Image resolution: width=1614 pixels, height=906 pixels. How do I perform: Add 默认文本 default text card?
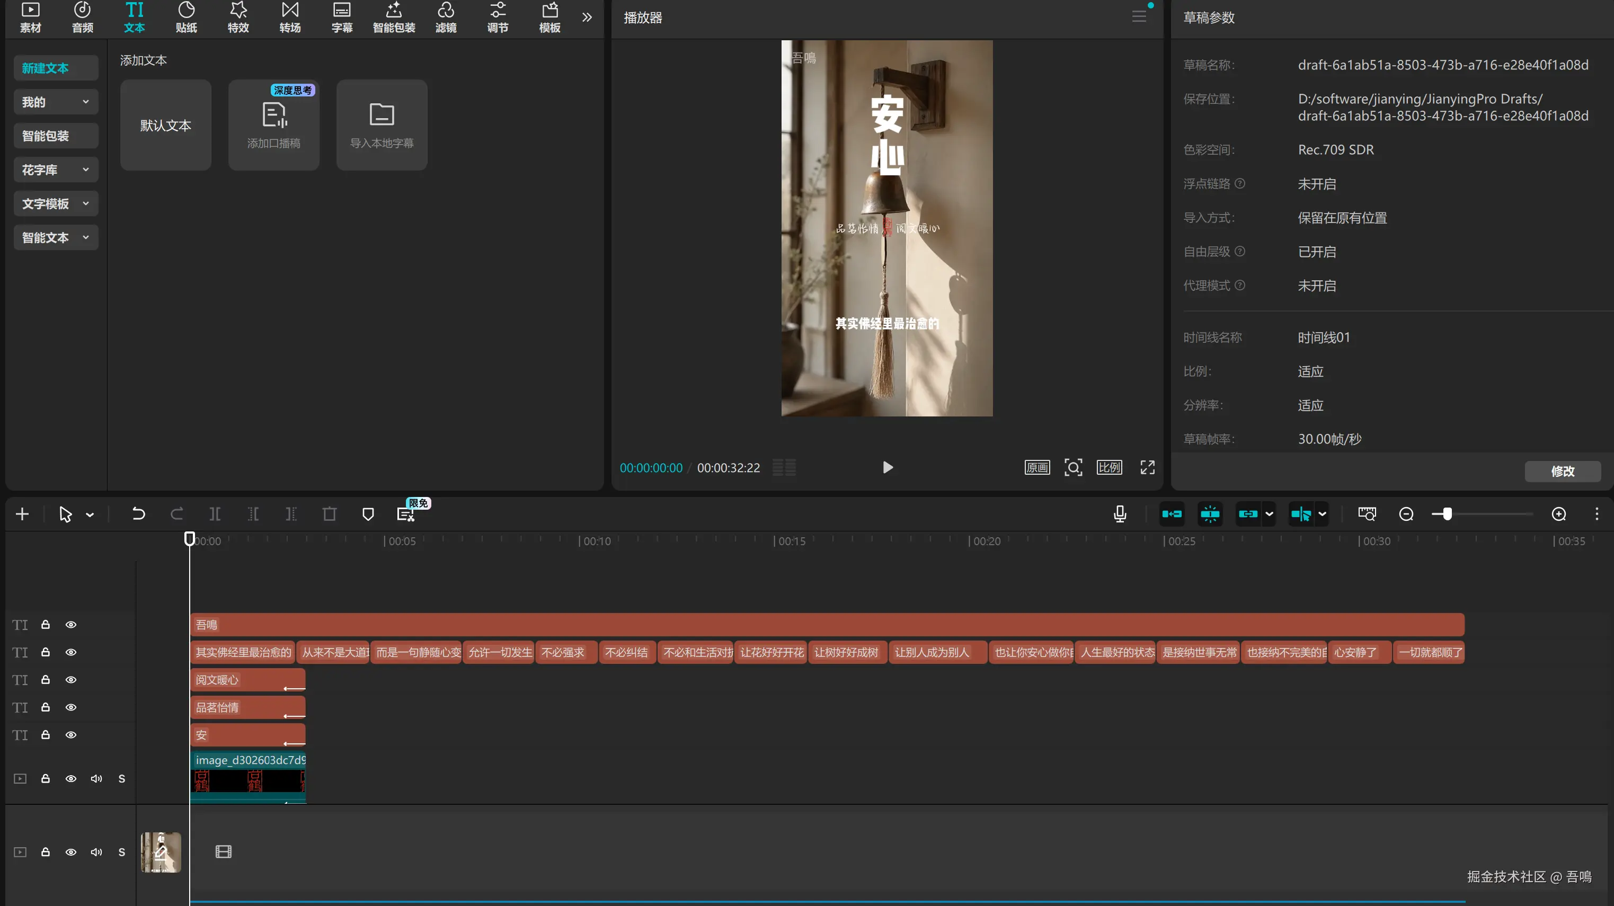coord(165,126)
